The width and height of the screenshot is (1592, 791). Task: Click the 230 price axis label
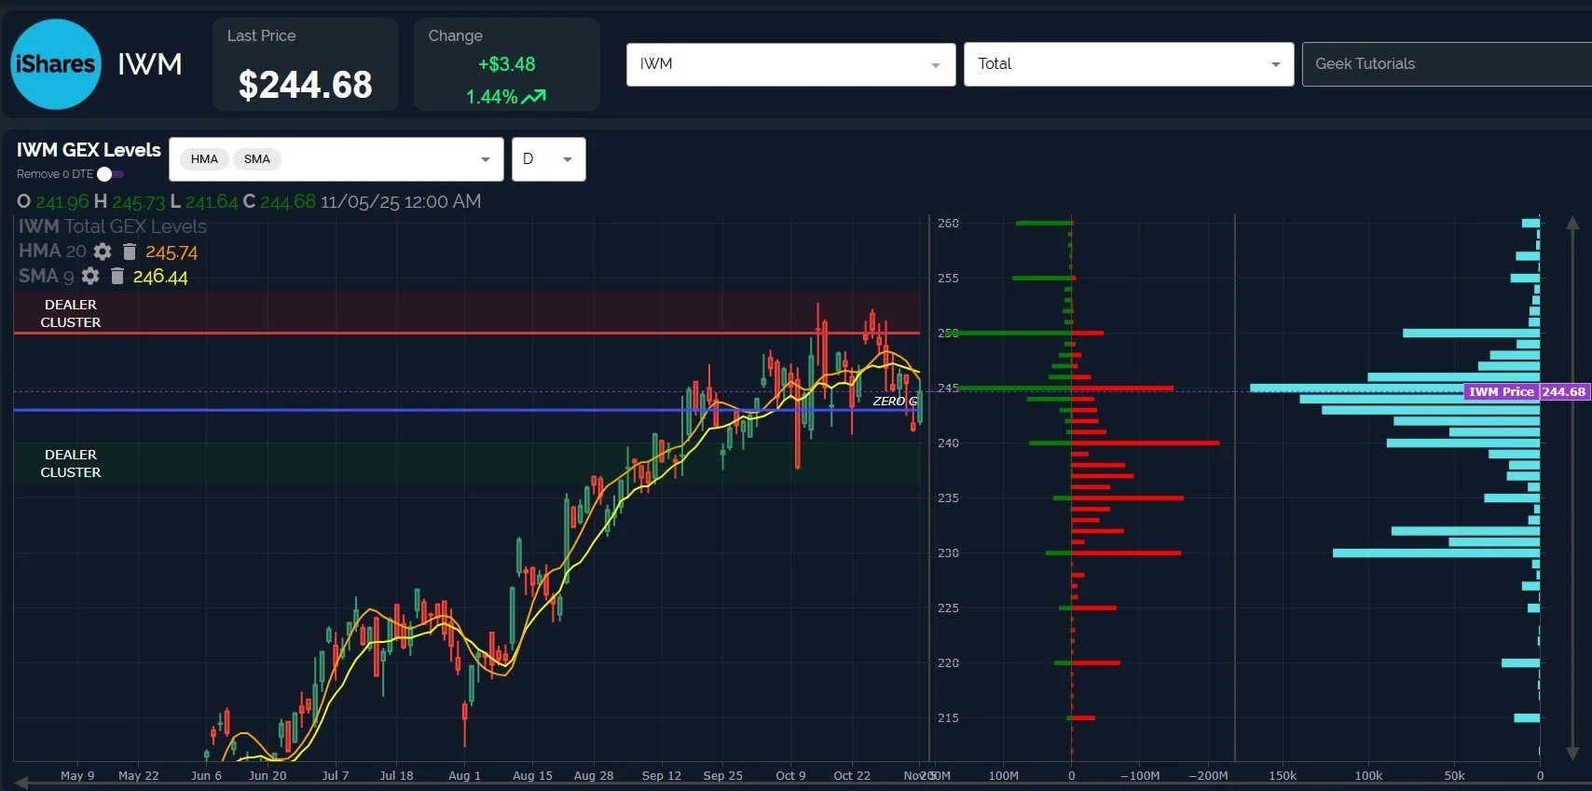point(948,552)
